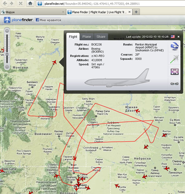Click the stop loading X button
185x194 pixels.
[x=21, y=3]
